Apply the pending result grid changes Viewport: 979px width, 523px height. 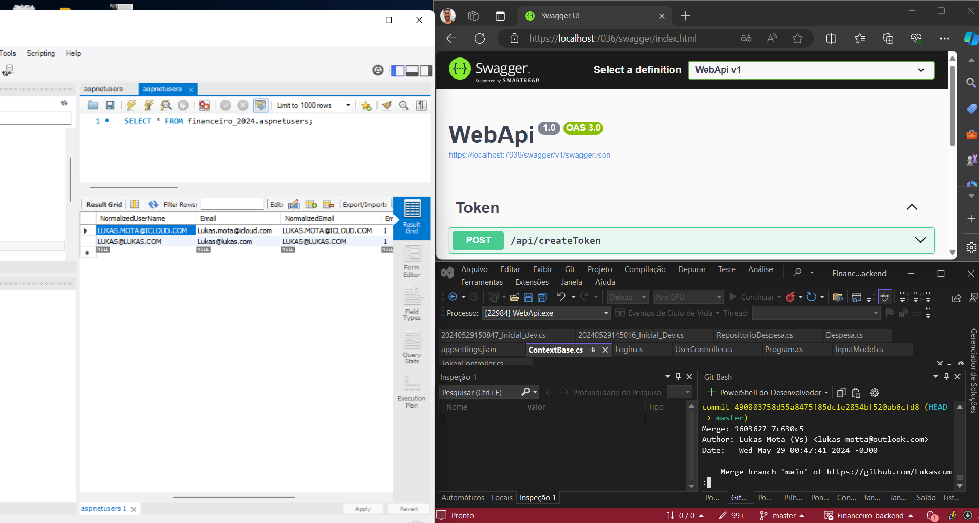point(363,509)
